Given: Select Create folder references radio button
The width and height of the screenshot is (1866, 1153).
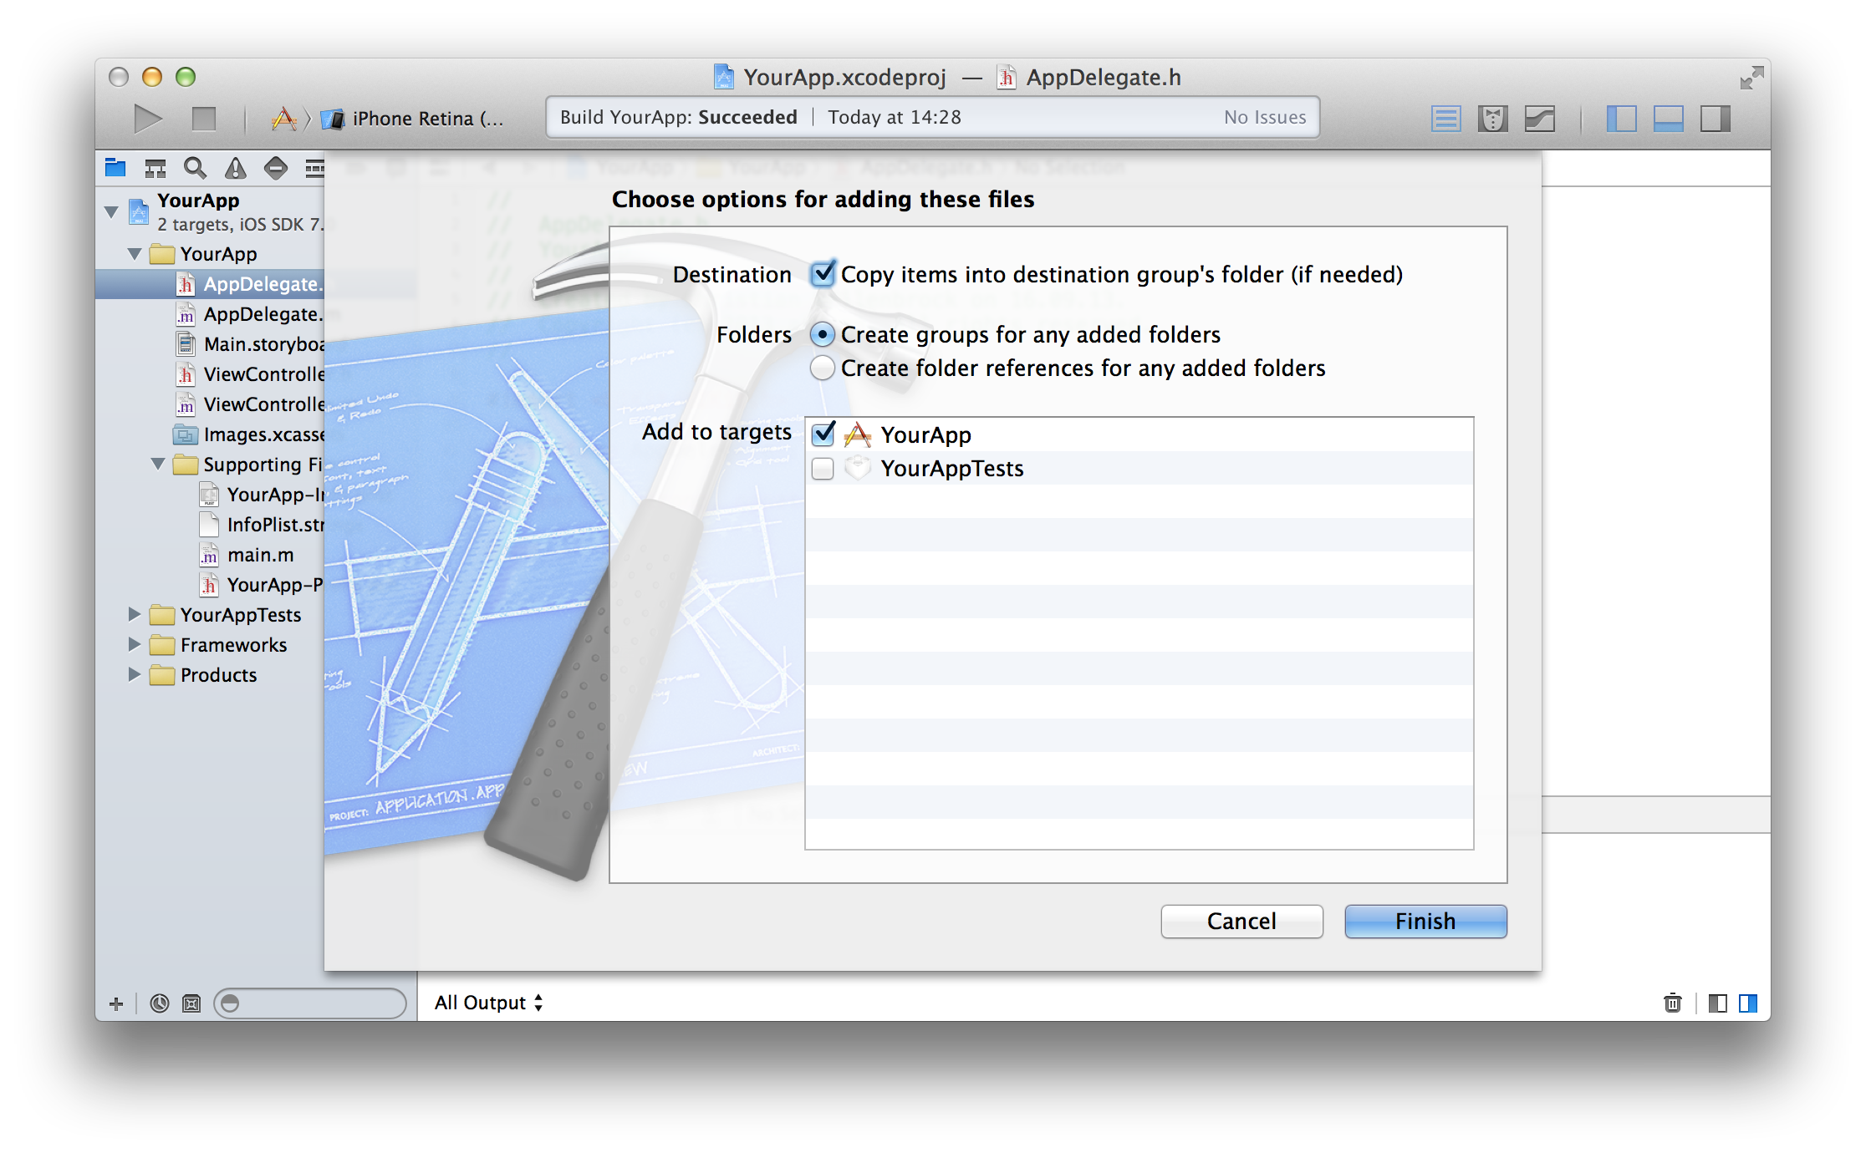Looking at the screenshot, I should [823, 368].
